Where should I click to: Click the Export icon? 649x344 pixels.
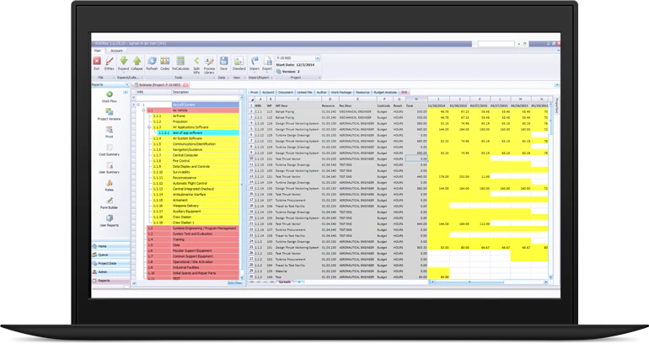tap(267, 61)
